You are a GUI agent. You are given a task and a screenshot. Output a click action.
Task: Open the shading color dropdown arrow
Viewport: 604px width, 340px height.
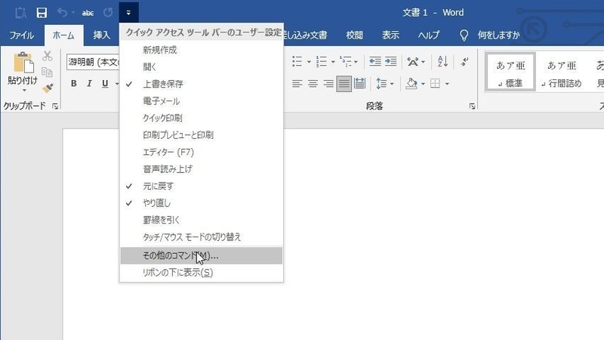click(x=423, y=84)
